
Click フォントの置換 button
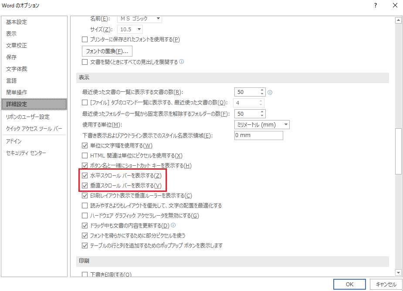[107, 51]
